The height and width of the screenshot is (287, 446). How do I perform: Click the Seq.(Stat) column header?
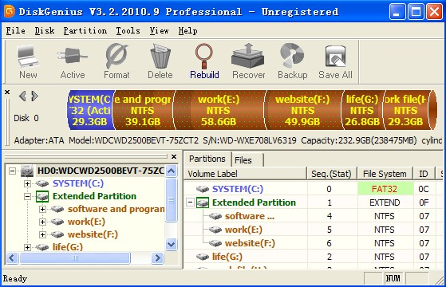coord(331,174)
